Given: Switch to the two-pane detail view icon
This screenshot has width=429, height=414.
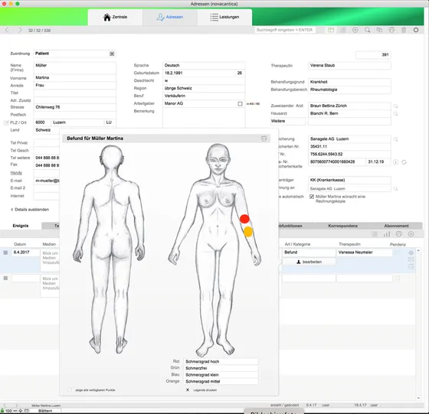Looking at the screenshot, I should point(331,30).
